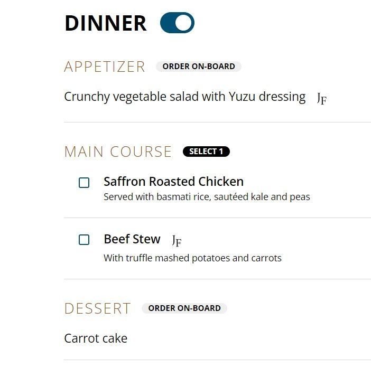The width and height of the screenshot is (371, 368).
Task: Click the Carrot cake dessert item
Action: (96, 338)
